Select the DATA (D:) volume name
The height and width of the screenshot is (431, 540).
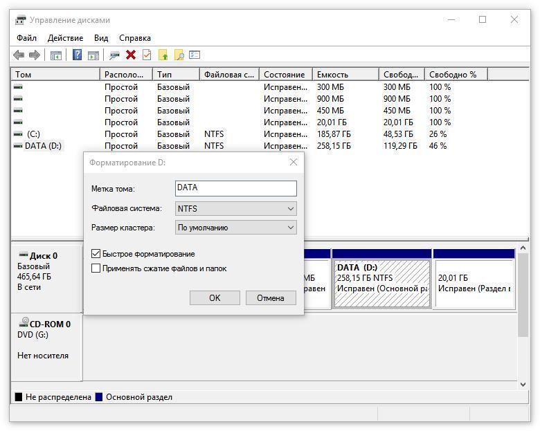43,146
